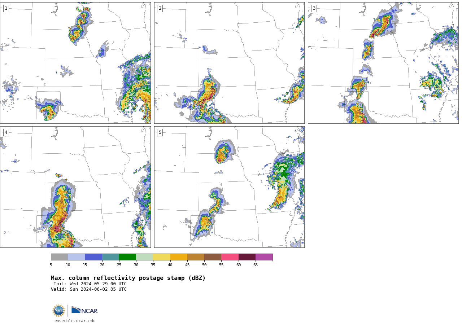The image size is (462, 325).
Task: Open ensemble member 3 reflectivity map
Action: click(383, 63)
